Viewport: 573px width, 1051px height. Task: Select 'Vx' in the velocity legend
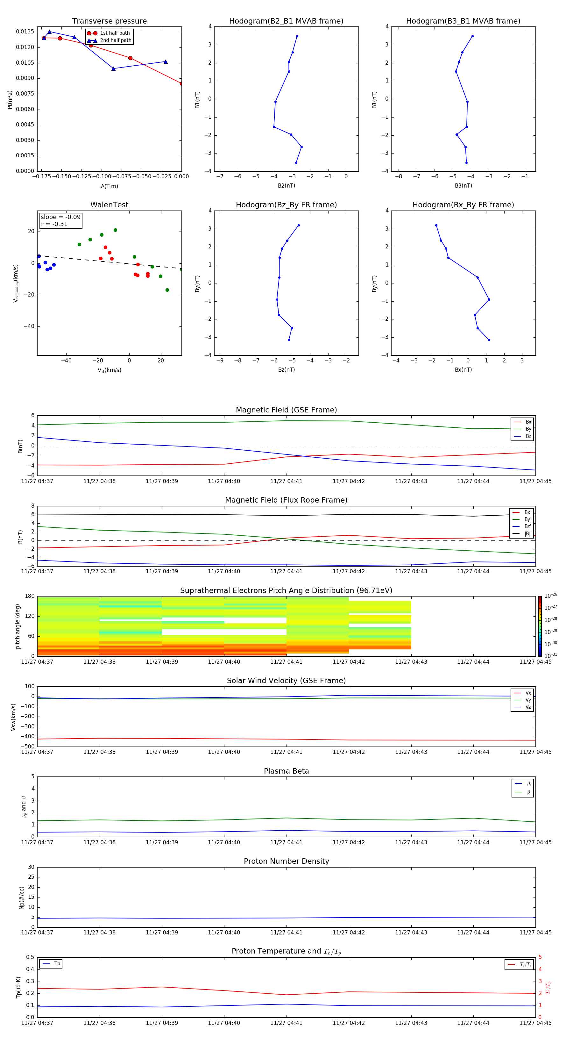[522, 693]
